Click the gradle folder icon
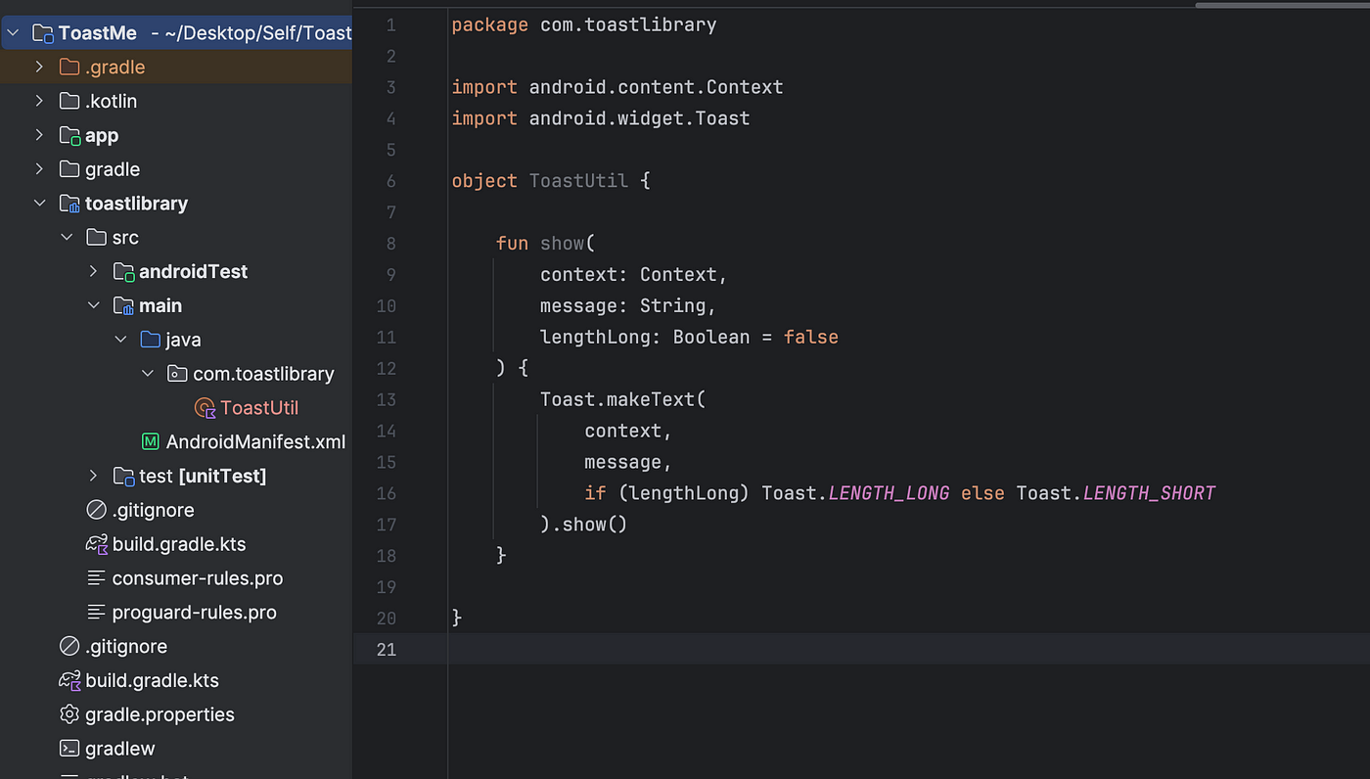This screenshot has width=1370, height=779. [x=68, y=169]
